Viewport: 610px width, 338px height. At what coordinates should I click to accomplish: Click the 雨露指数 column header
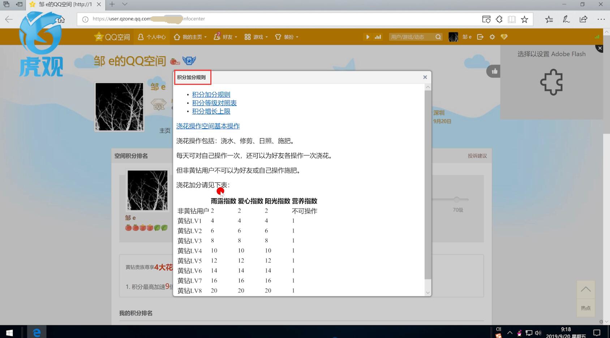tap(223, 201)
